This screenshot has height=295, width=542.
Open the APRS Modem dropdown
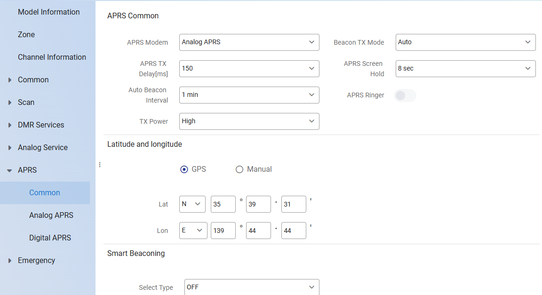click(x=249, y=42)
